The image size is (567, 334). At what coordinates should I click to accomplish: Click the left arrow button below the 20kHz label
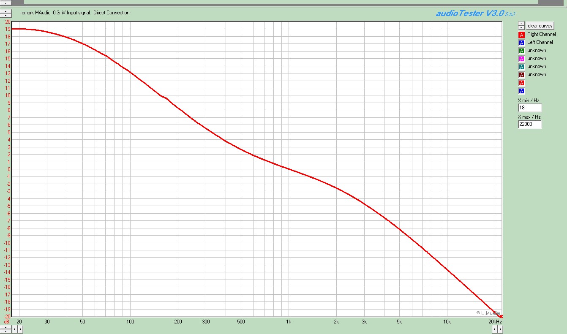(x=495, y=329)
